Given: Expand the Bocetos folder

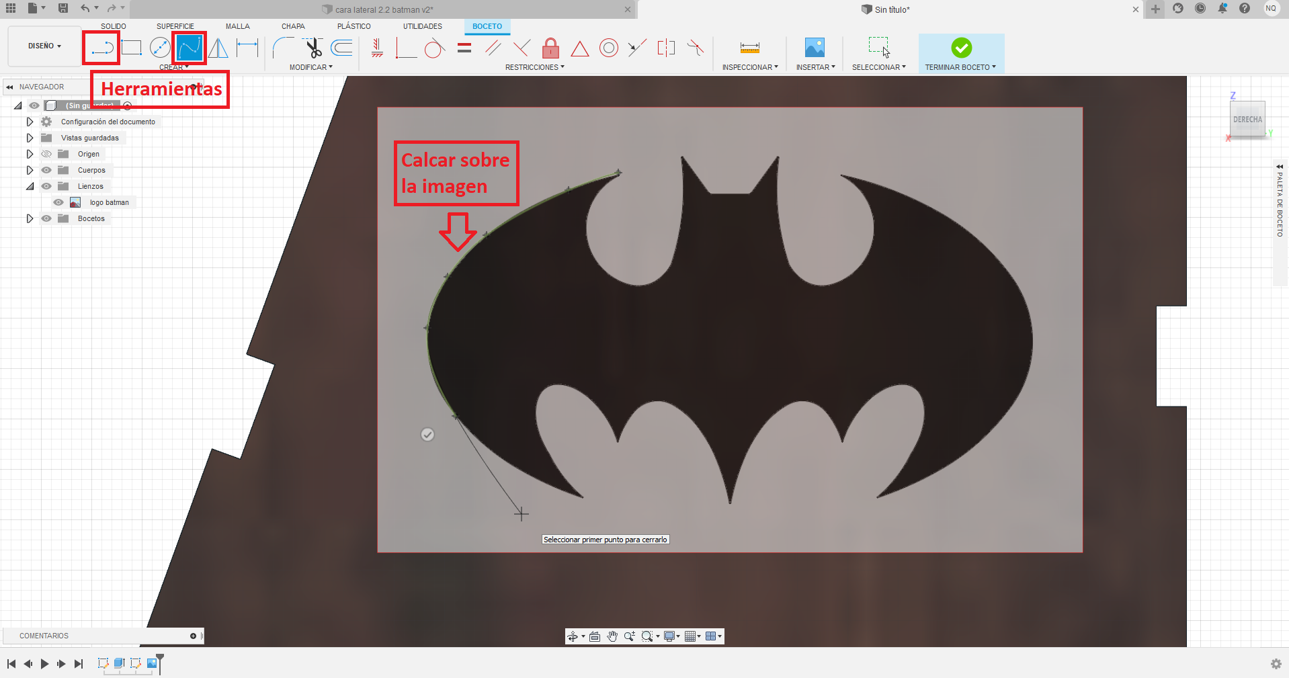Looking at the screenshot, I should (x=30, y=218).
